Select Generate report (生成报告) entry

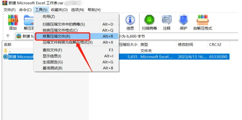pos(76,62)
